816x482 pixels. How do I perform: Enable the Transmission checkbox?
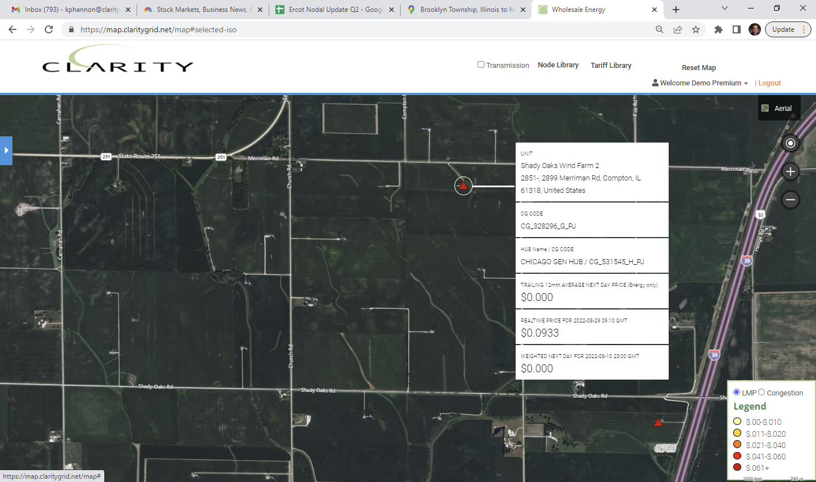[x=481, y=64]
